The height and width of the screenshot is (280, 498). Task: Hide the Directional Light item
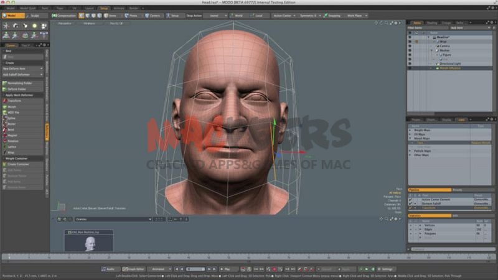[x=410, y=63]
